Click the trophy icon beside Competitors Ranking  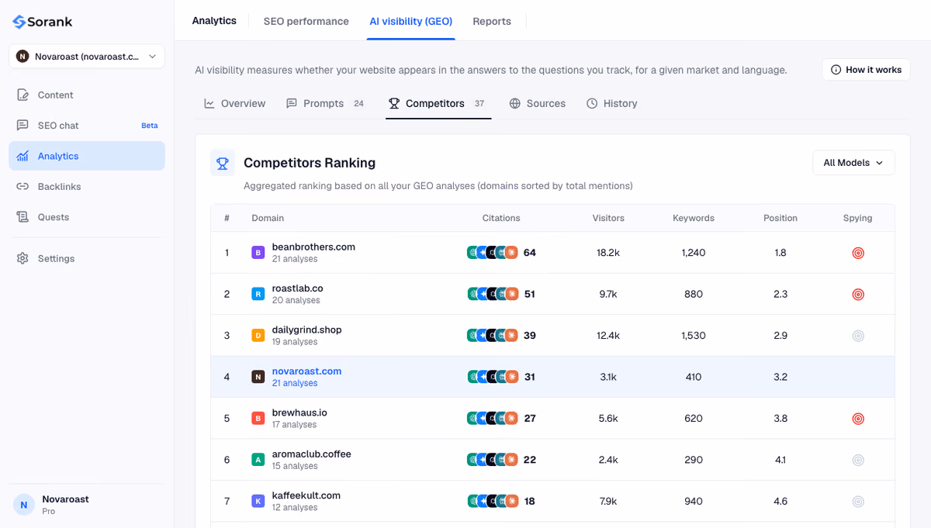223,163
